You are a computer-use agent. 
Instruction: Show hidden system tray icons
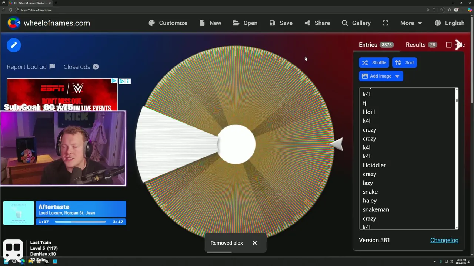435,262
